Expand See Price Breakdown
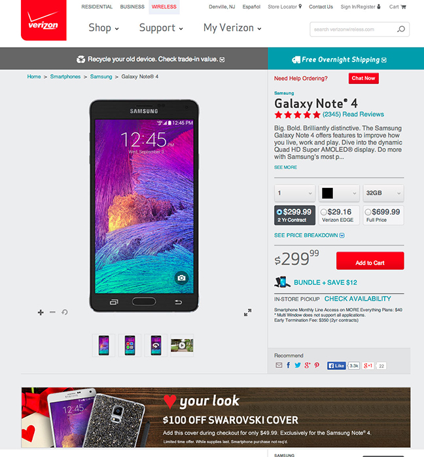Screen dimensions: 424x457 pos(309,235)
